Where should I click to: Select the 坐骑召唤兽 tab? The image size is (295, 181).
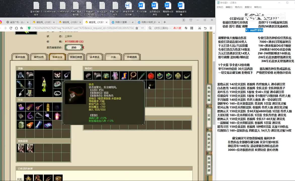coord(76,57)
